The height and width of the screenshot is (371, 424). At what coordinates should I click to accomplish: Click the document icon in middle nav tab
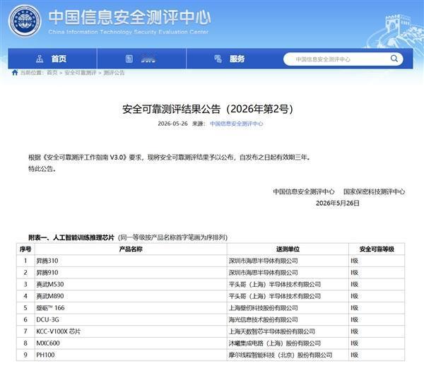coord(129,59)
